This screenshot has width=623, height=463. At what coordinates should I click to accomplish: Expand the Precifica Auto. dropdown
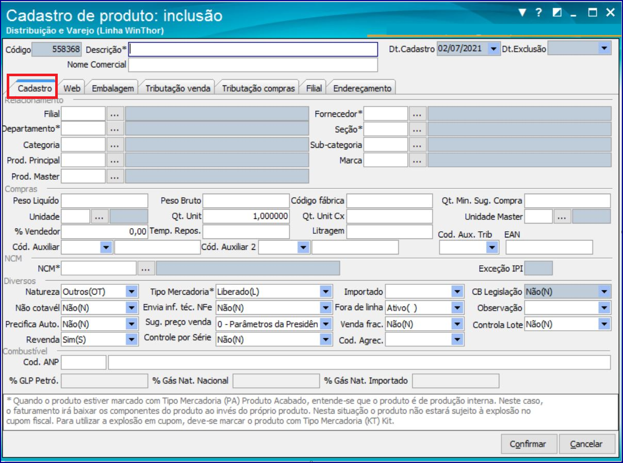(132, 324)
